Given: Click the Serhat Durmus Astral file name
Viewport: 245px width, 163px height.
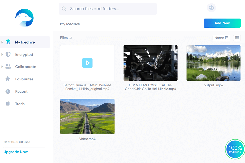Looking at the screenshot, I should pos(87,87).
